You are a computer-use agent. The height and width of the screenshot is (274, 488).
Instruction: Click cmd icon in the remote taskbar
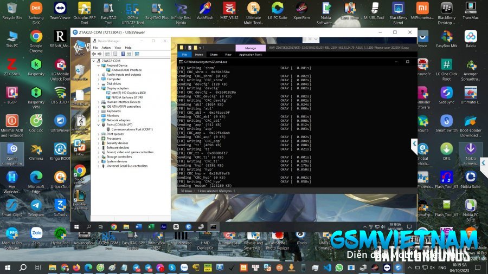(213, 227)
